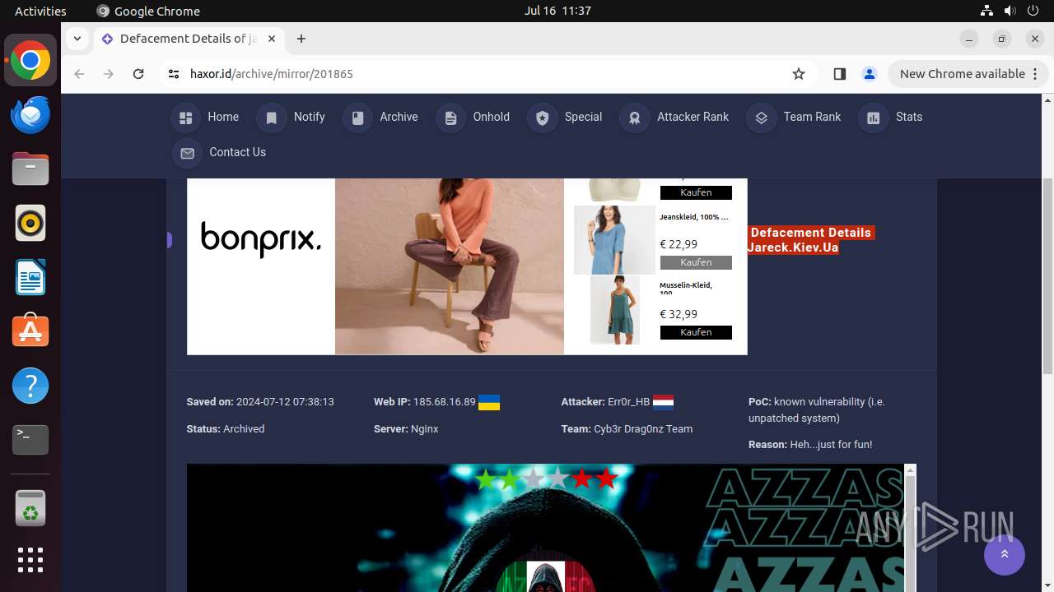Screen dimensions: 1054x592
Task: Open Files app in dock
Action: click(x=30, y=169)
